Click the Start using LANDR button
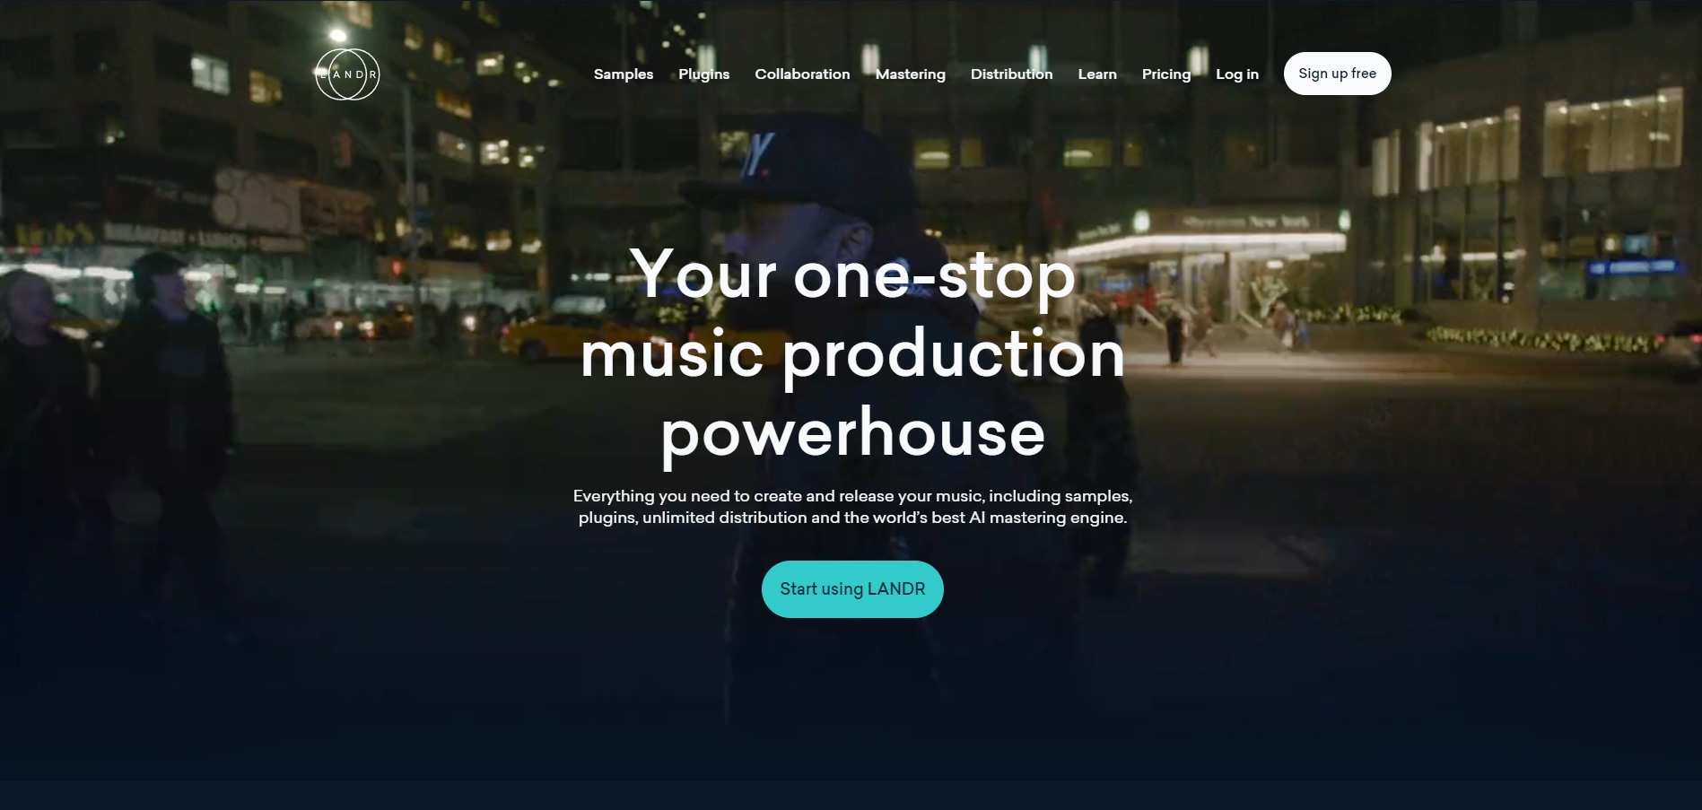 click(x=852, y=589)
